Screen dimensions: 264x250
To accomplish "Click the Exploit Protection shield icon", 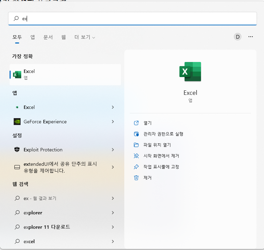I will tap(17, 150).
